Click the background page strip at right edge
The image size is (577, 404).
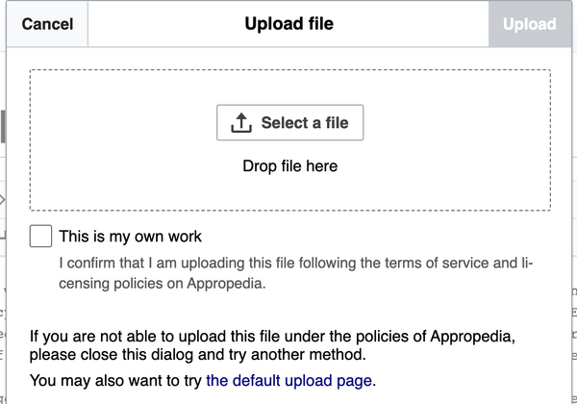[x=574, y=221]
